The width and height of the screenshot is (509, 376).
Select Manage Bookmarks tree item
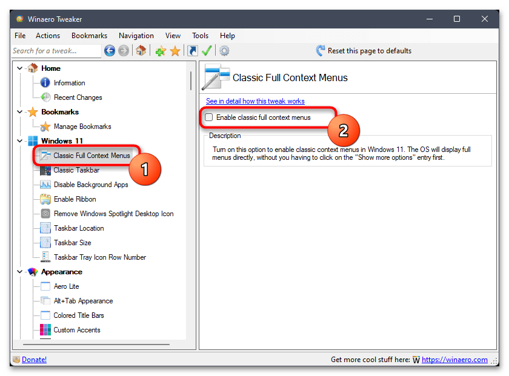(x=82, y=127)
